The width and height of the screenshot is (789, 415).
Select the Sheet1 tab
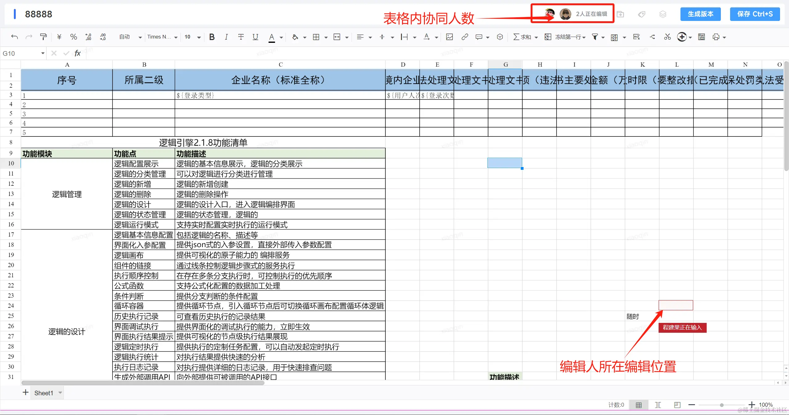[x=44, y=393]
